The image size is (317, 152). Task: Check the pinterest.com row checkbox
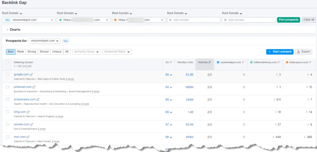pos(7,87)
